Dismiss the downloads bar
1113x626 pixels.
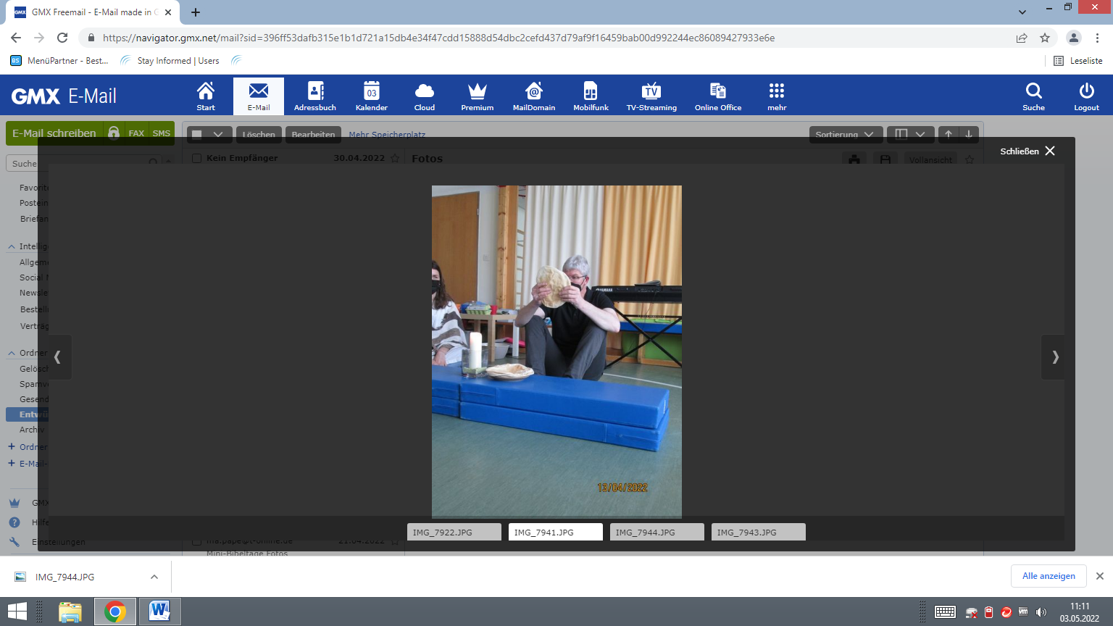(1099, 576)
